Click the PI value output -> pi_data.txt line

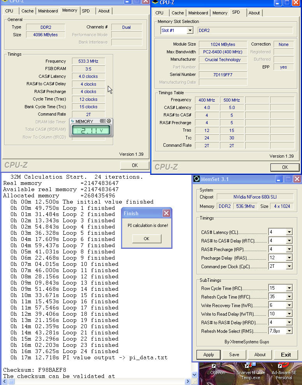[89, 357]
